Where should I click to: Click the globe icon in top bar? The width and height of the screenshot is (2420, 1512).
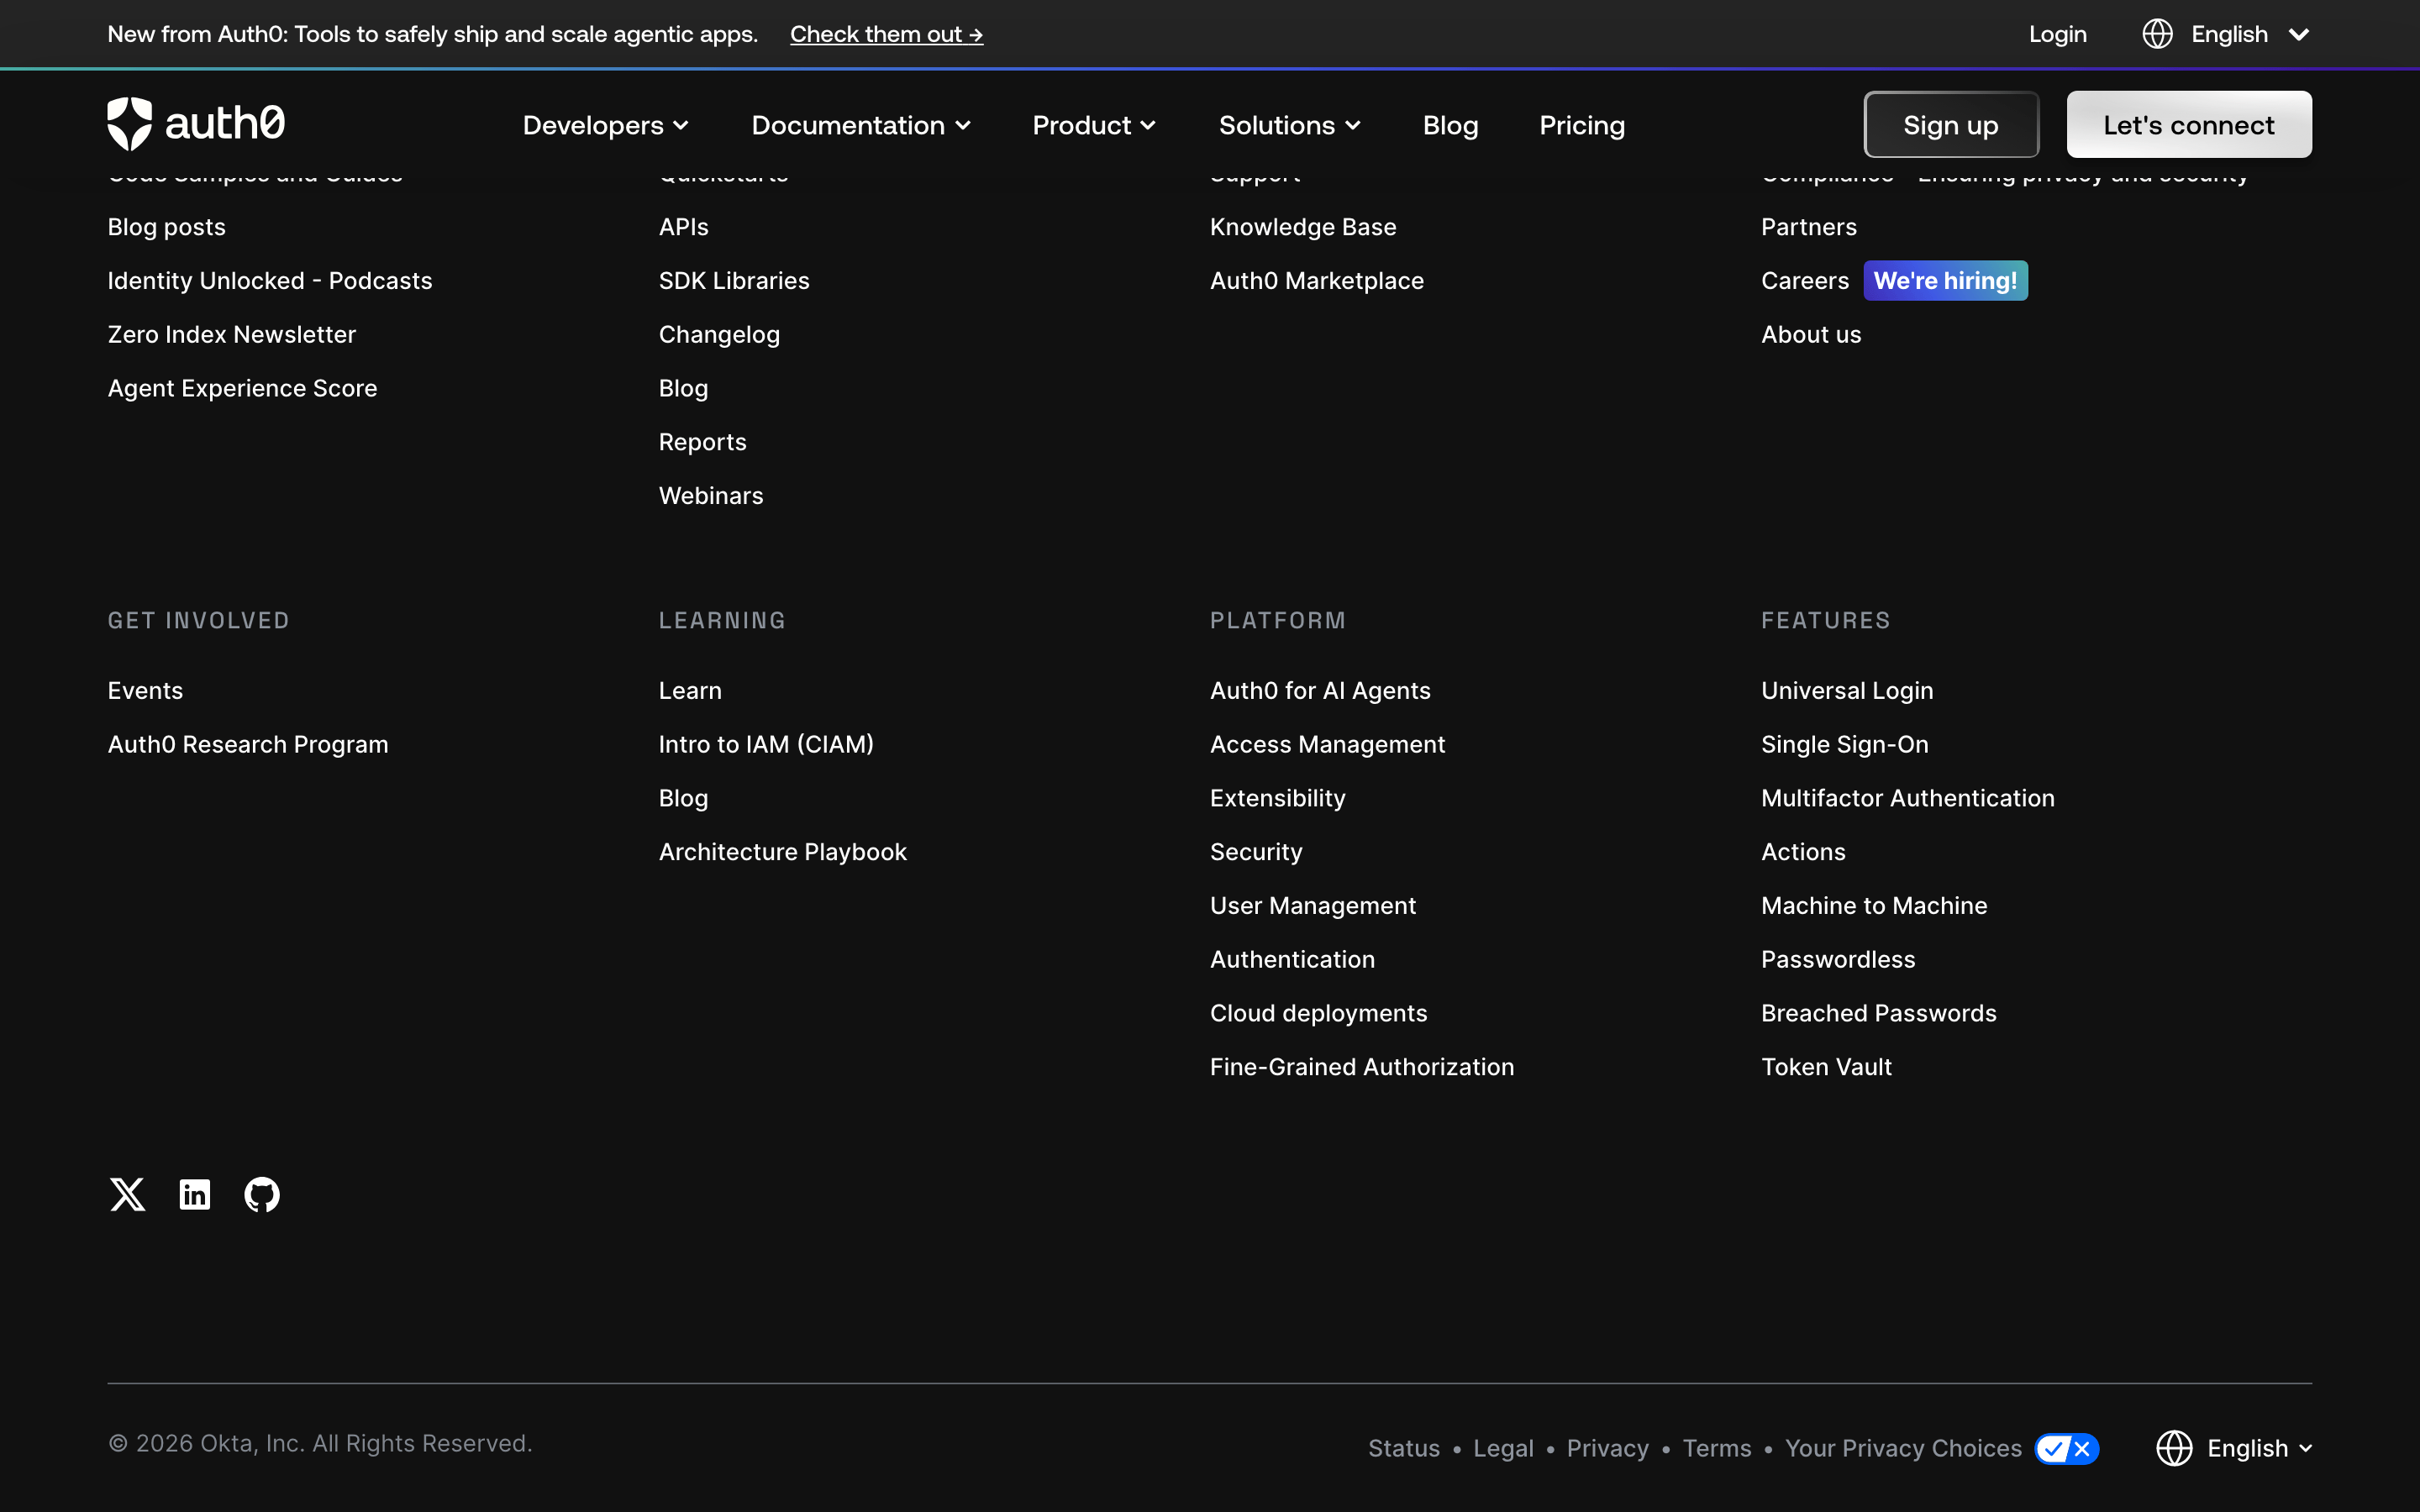tap(2157, 34)
